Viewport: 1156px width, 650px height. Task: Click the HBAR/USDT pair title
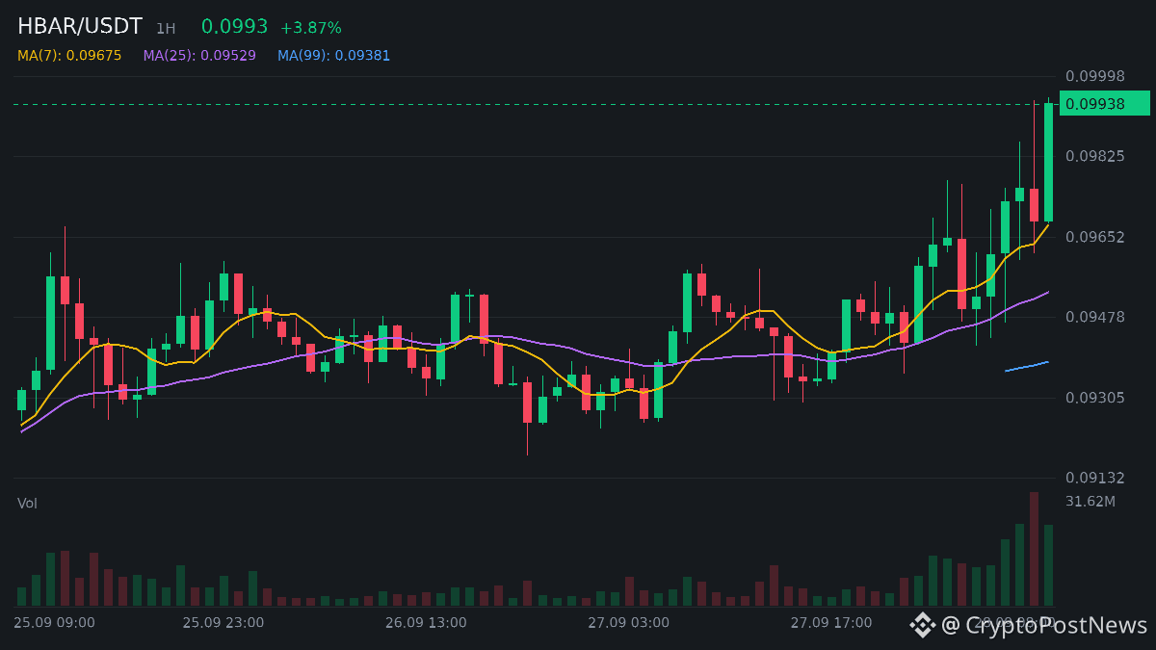80,27
